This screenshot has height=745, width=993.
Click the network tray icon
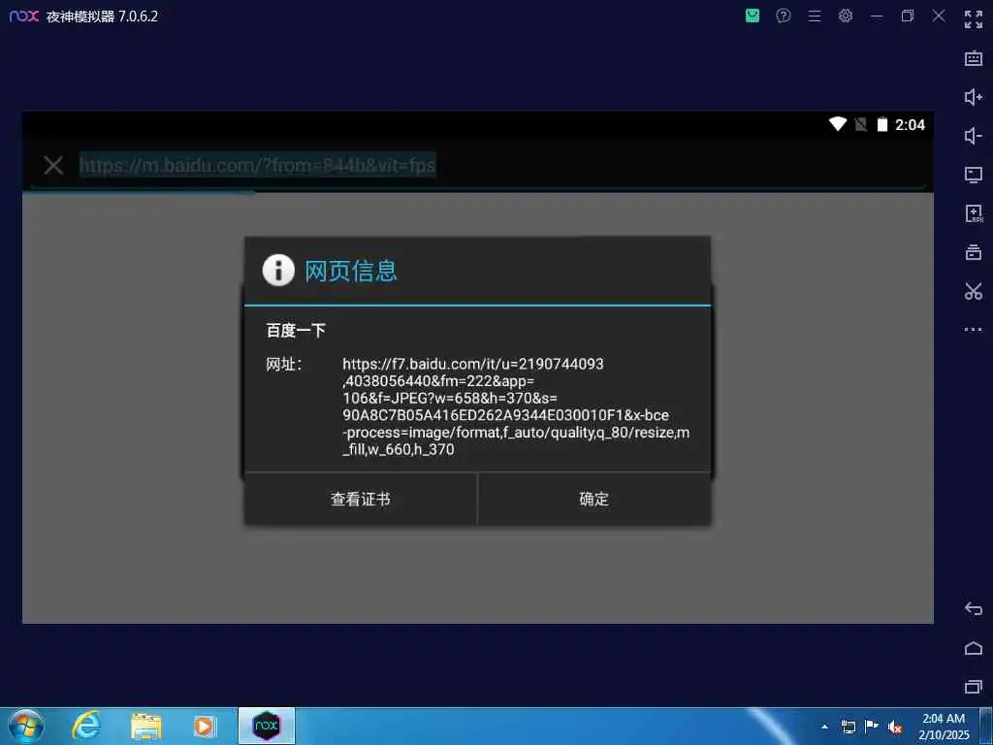(x=848, y=727)
